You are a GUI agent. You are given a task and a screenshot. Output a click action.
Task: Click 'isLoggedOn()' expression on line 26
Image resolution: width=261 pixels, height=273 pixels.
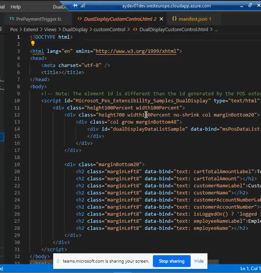tap(211, 214)
